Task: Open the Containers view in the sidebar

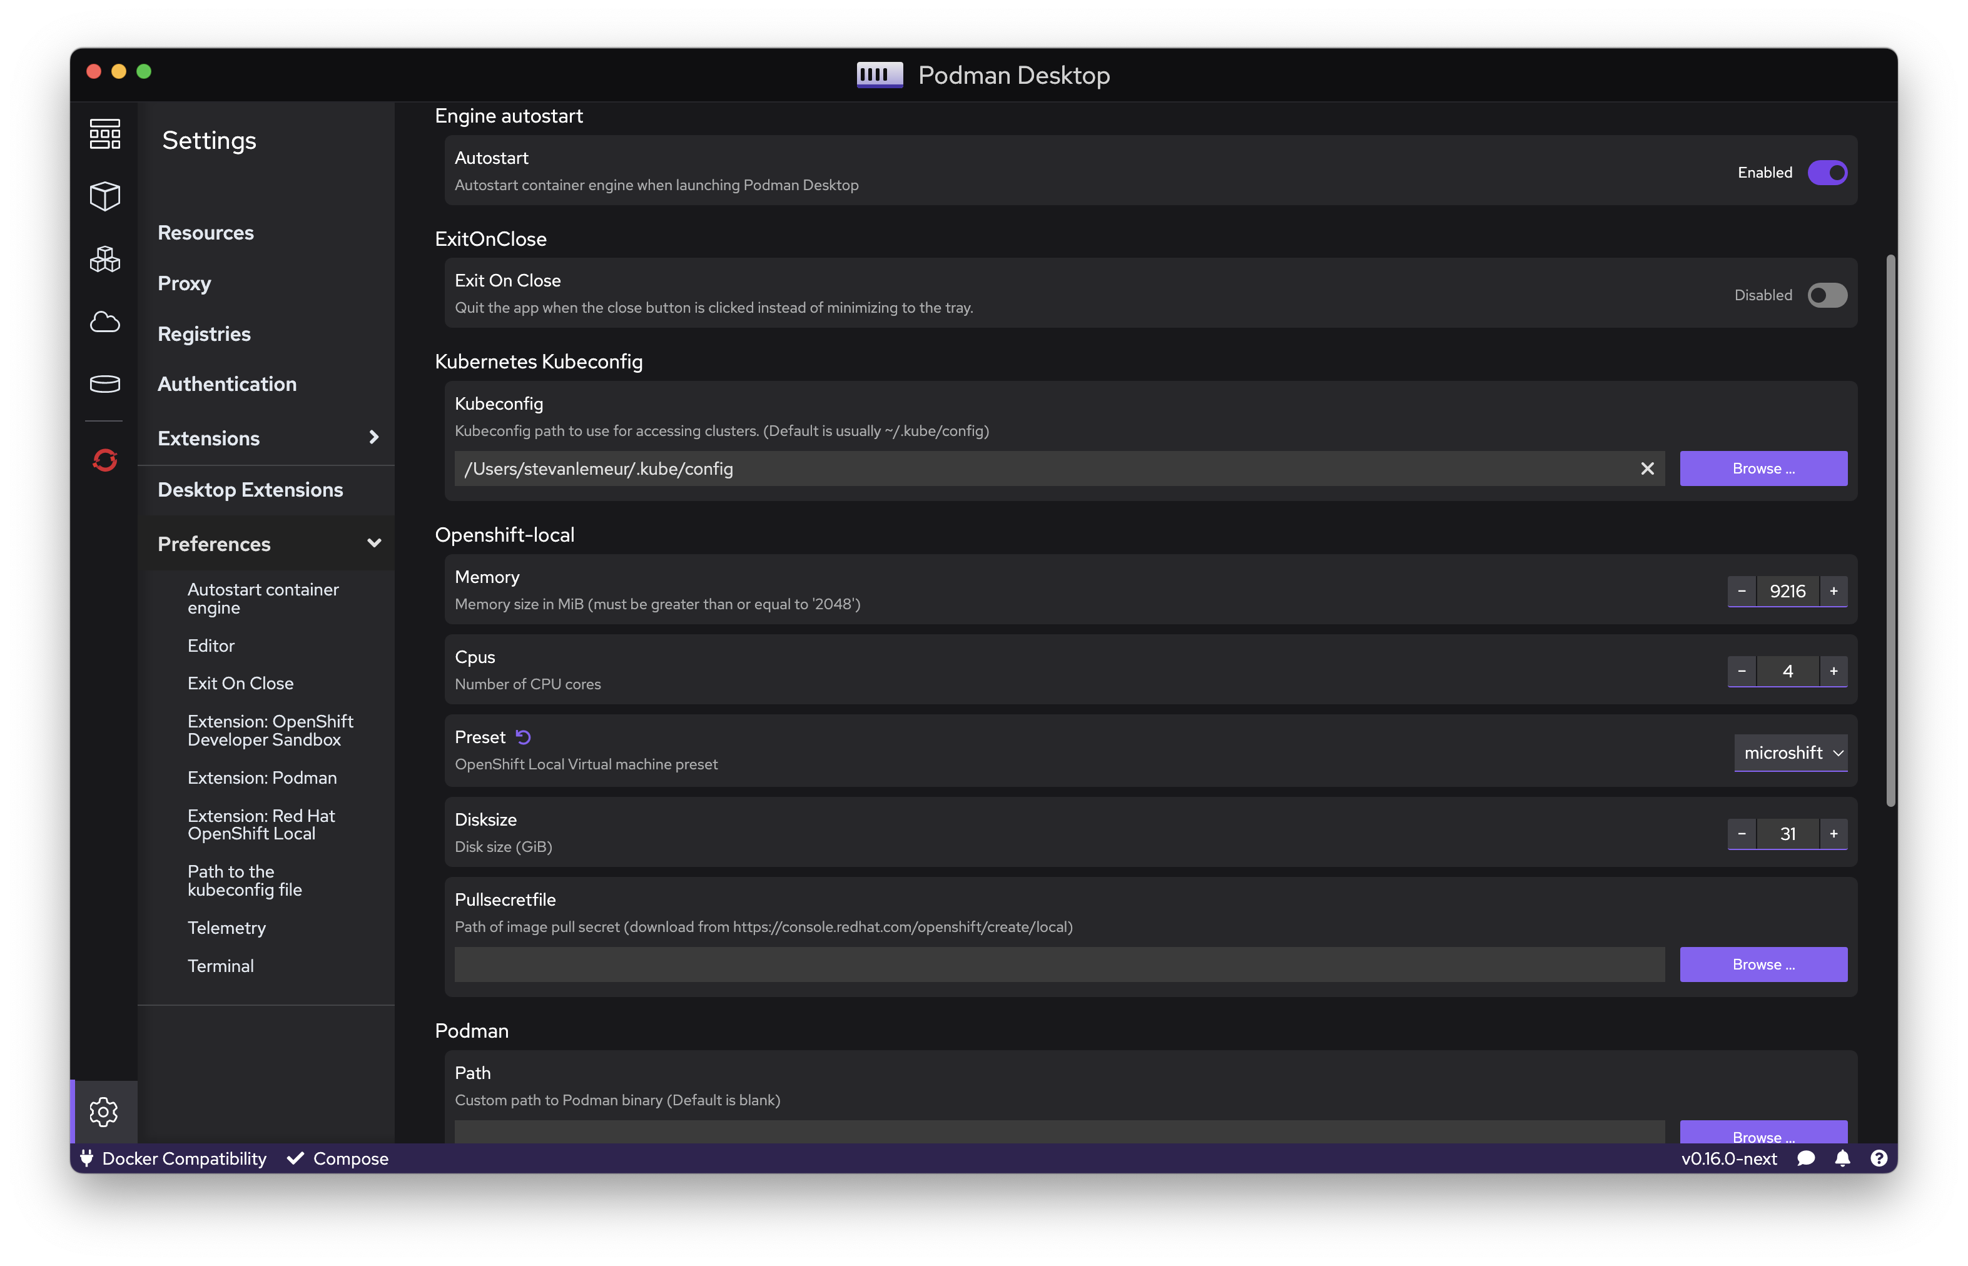Action: pos(104,133)
